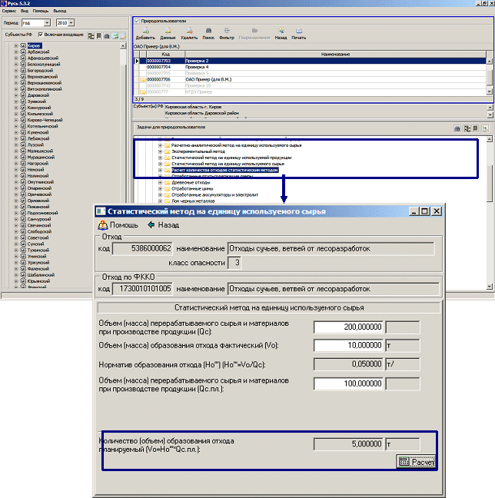
Task: Expand the Древесные отходы tree node
Action: [x=161, y=182]
